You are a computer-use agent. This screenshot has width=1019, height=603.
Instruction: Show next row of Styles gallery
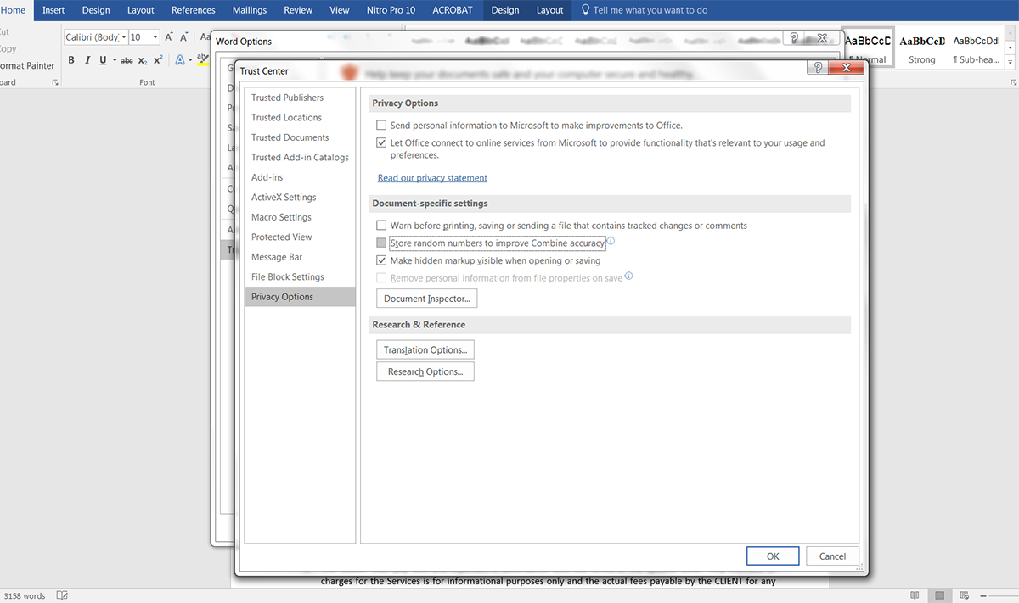pyautogui.click(x=1011, y=49)
